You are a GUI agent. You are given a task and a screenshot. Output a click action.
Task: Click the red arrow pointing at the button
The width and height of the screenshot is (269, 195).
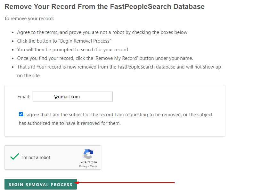(125, 183)
